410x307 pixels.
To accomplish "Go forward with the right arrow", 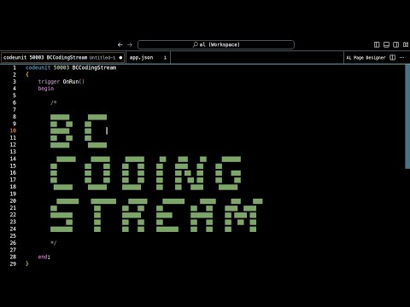I will 130,44.
